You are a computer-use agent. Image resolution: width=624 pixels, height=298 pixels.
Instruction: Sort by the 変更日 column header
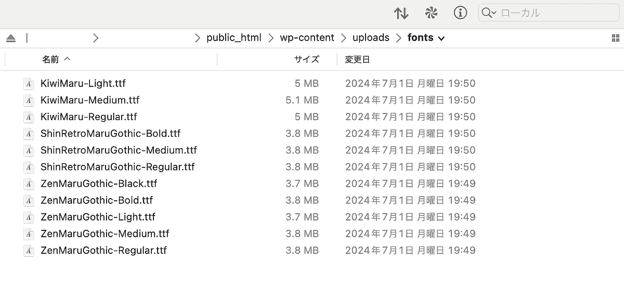click(x=357, y=59)
